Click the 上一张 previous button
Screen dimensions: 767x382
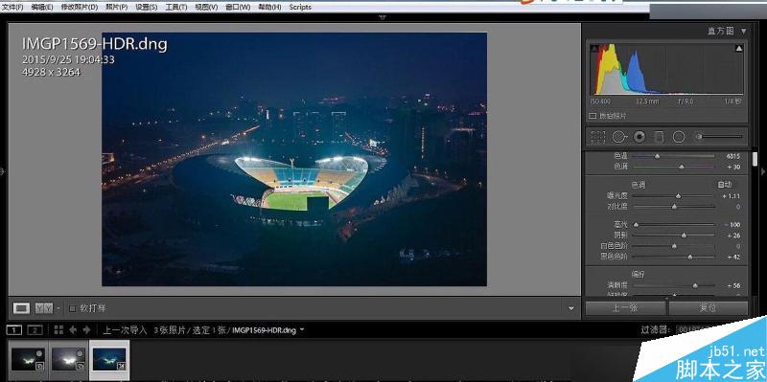point(626,308)
